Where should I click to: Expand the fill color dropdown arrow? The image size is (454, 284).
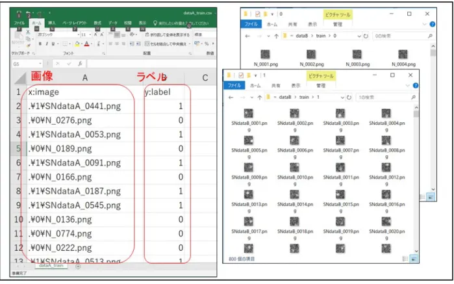click(x=81, y=44)
